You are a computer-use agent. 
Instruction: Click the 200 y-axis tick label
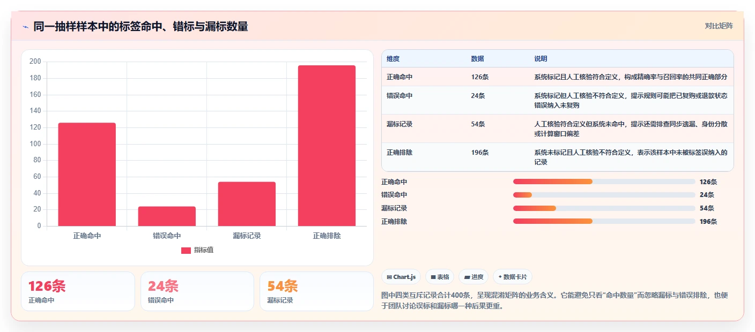tap(35, 62)
